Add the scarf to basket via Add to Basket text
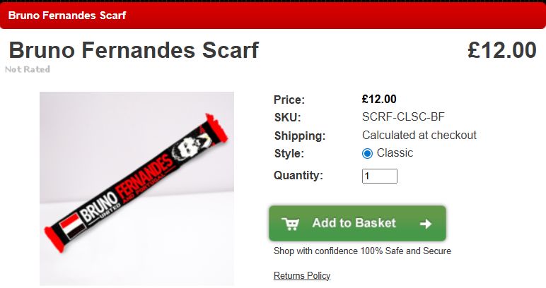Screen dimensions: 546x288 tap(354, 223)
